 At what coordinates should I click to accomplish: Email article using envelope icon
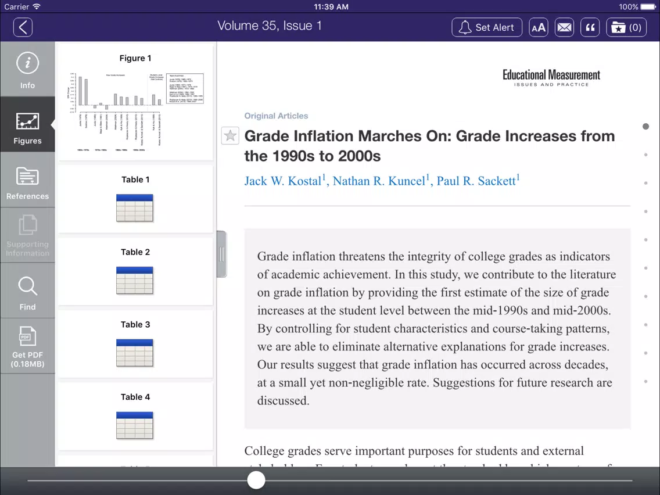pyautogui.click(x=564, y=27)
